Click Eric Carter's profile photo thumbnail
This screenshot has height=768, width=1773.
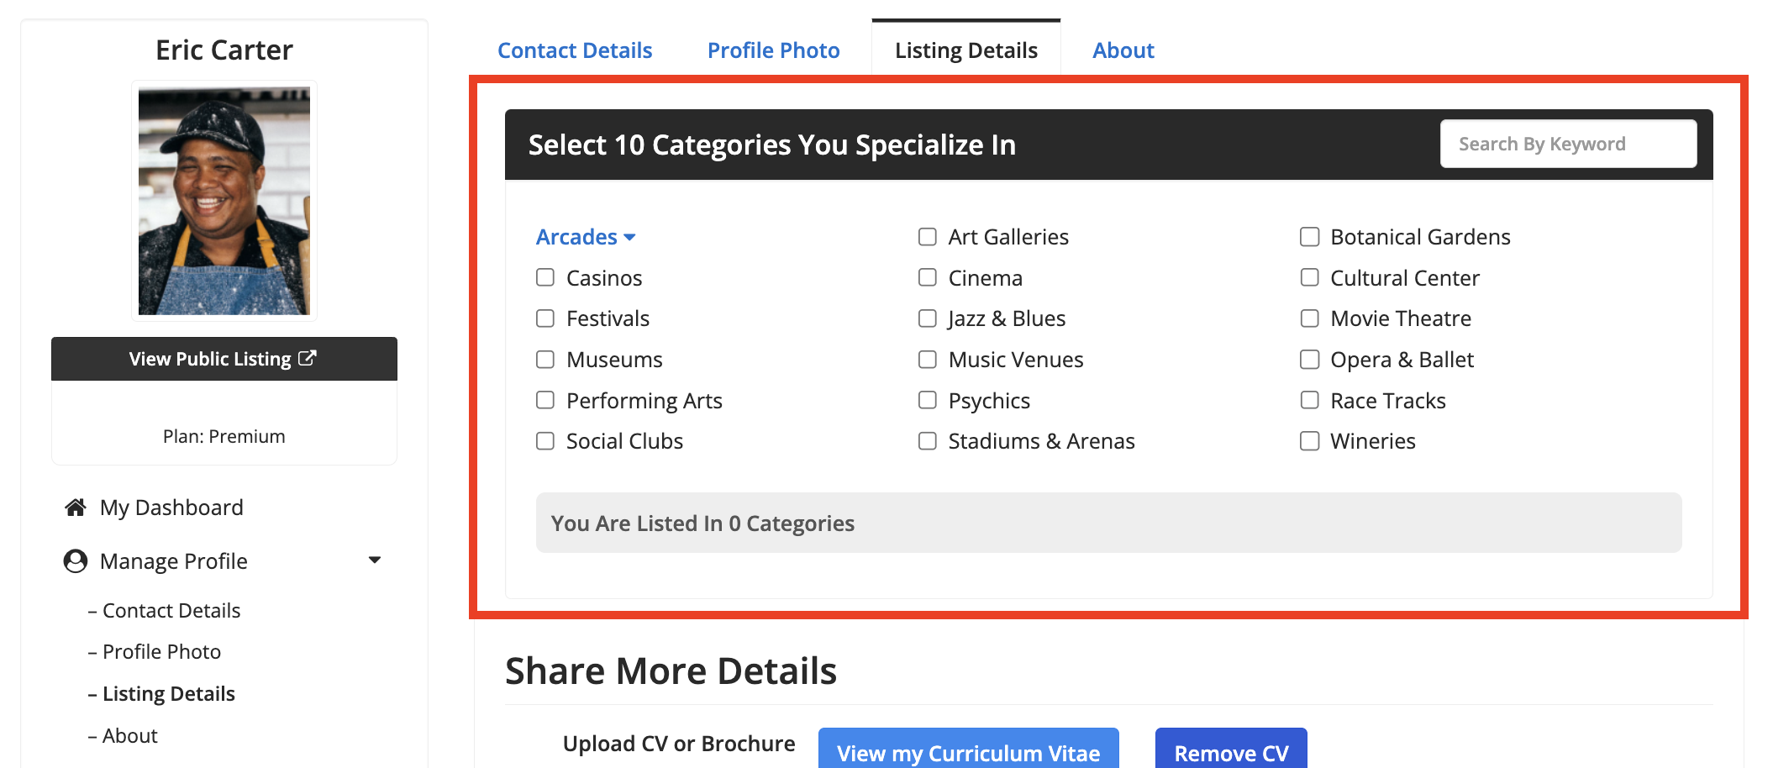(224, 201)
